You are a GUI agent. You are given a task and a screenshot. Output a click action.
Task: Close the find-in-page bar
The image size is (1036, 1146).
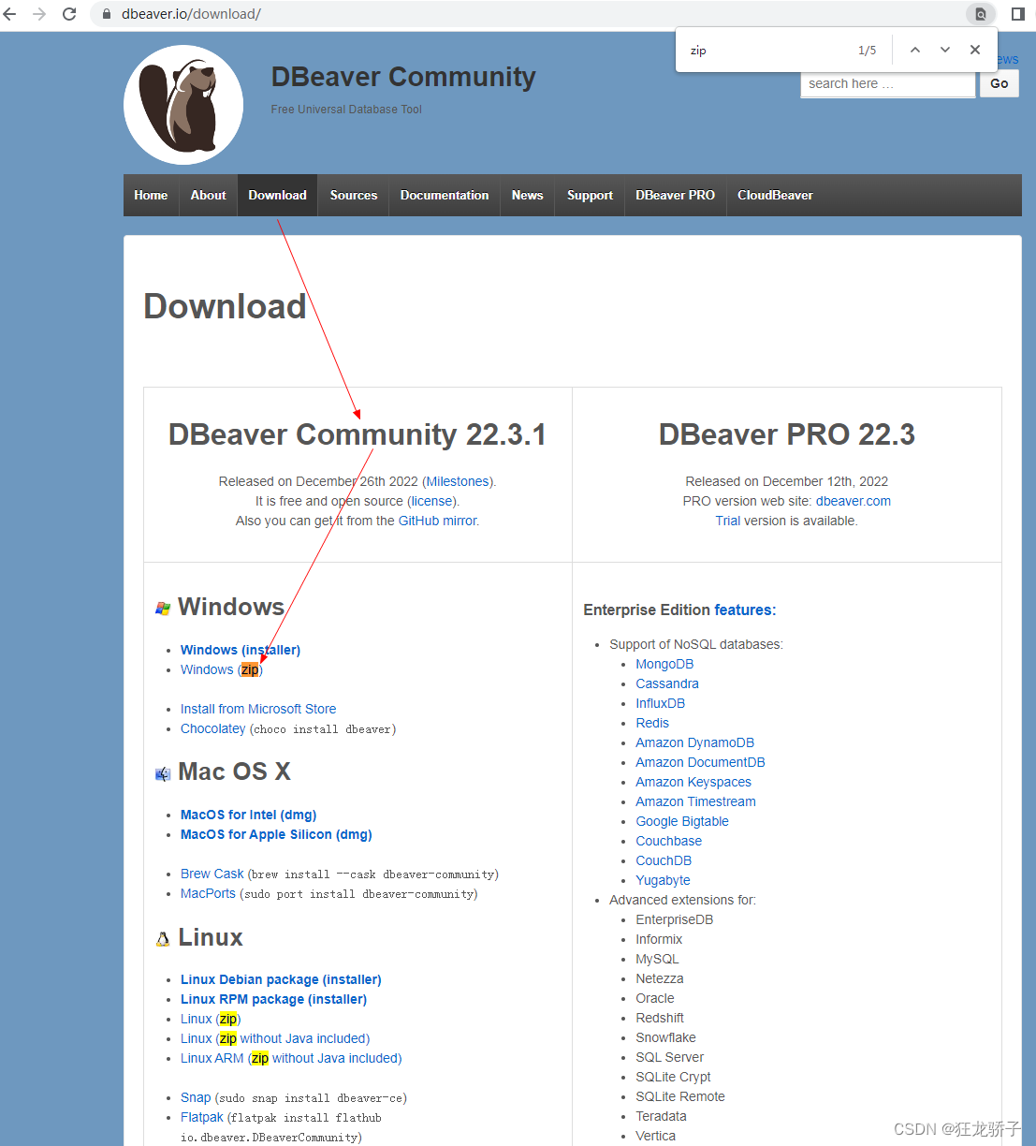click(974, 50)
